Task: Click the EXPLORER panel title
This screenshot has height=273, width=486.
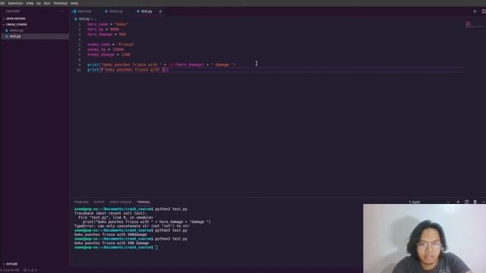Action: 13,11
